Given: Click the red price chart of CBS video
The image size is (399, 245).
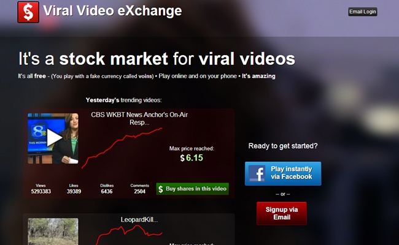Looking at the screenshot, I should (x=122, y=148).
